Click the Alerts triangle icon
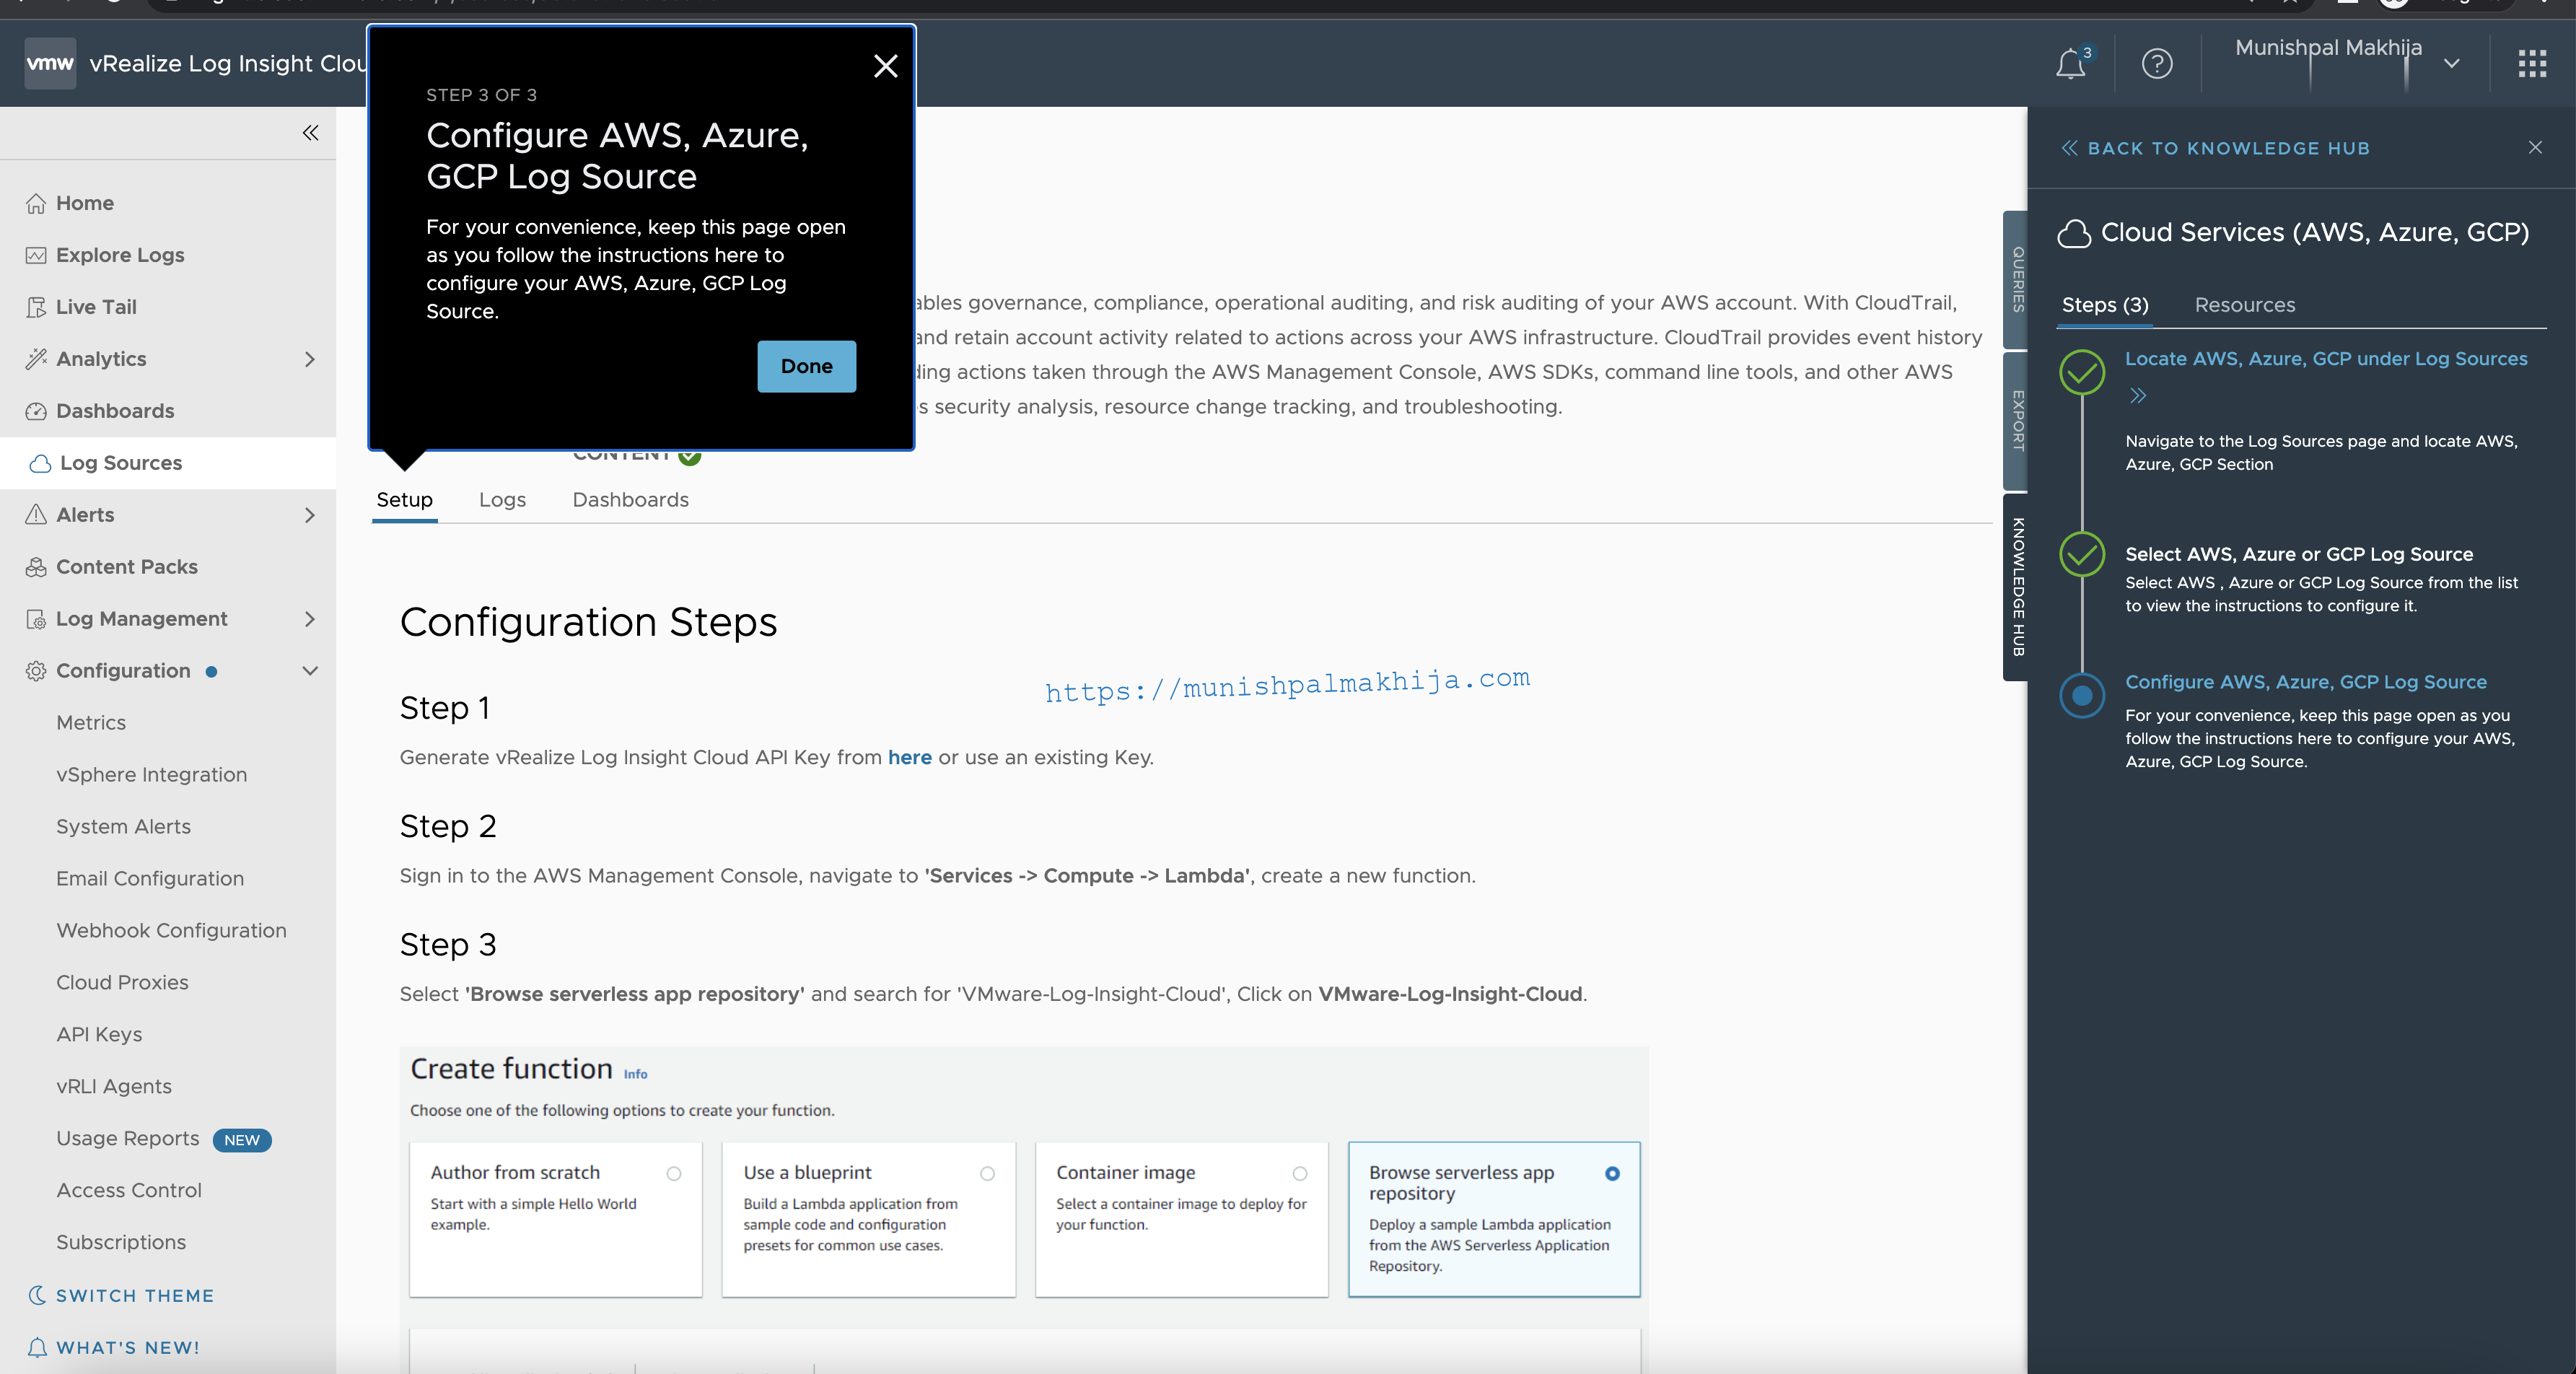This screenshot has width=2576, height=1374. click(x=36, y=515)
